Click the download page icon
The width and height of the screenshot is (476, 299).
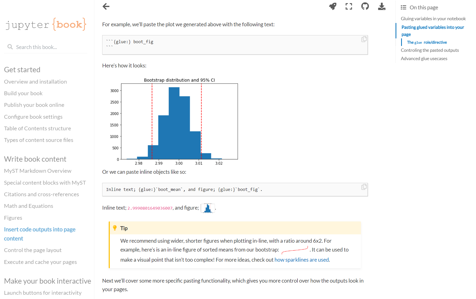tap(382, 6)
